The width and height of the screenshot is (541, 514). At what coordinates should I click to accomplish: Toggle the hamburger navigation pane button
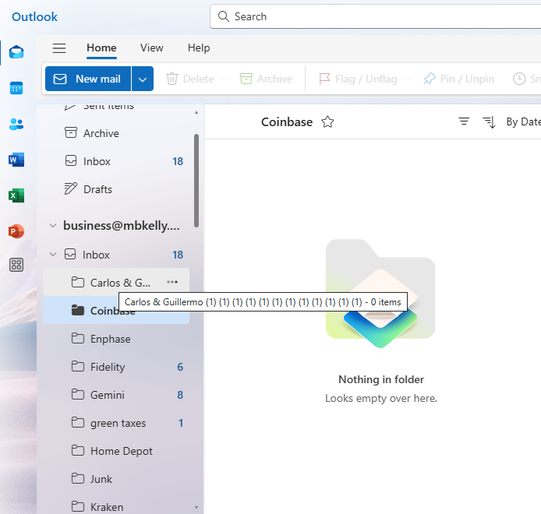point(59,48)
